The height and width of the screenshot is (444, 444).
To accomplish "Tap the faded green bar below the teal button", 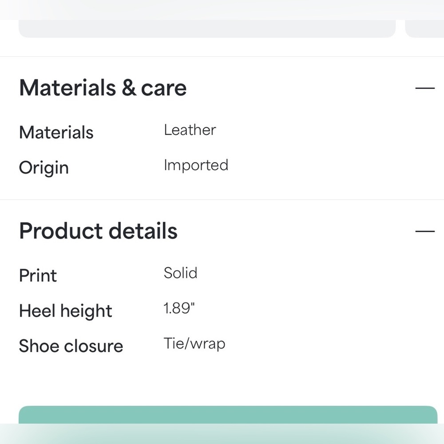I will pos(222,434).
